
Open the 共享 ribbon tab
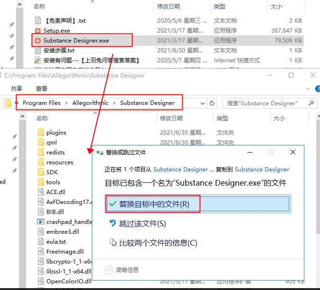point(17,88)
